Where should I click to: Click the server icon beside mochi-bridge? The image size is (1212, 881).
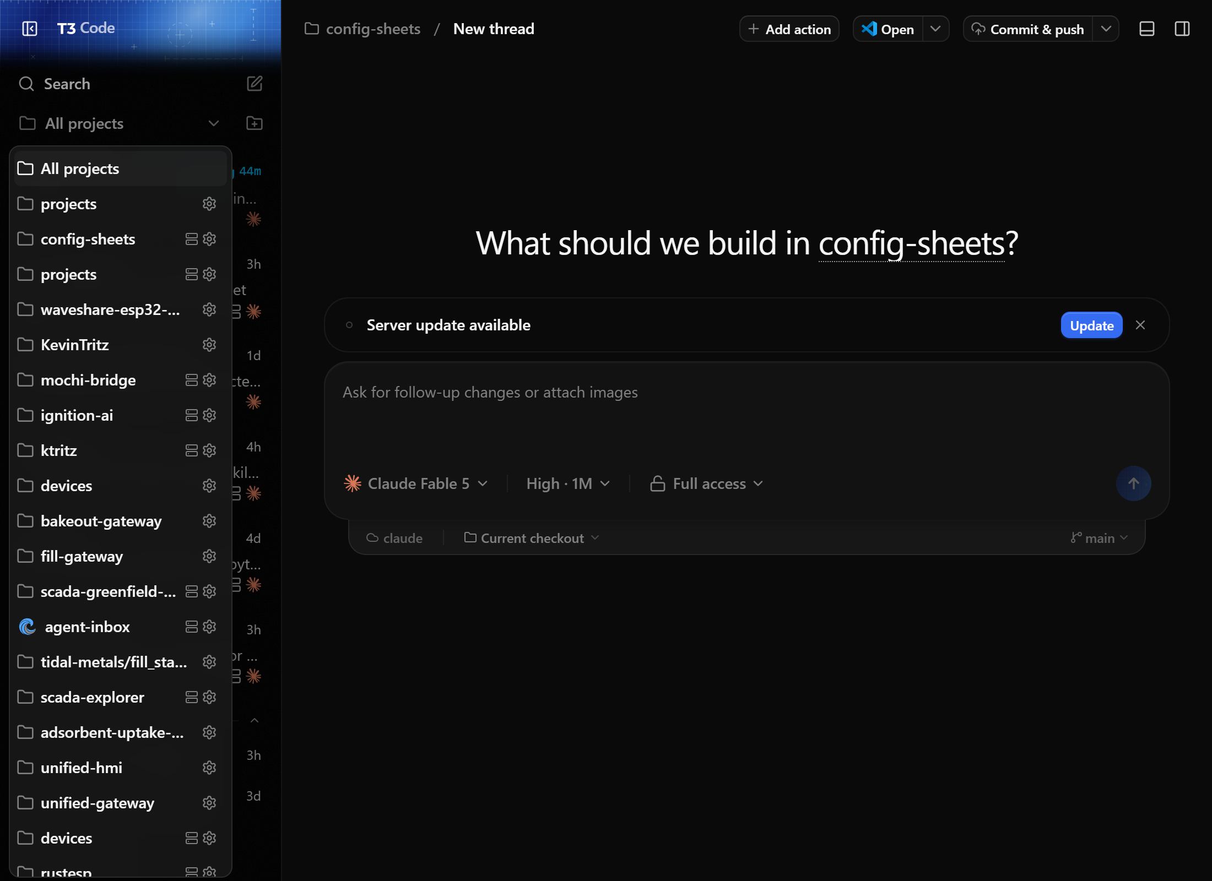192,380
